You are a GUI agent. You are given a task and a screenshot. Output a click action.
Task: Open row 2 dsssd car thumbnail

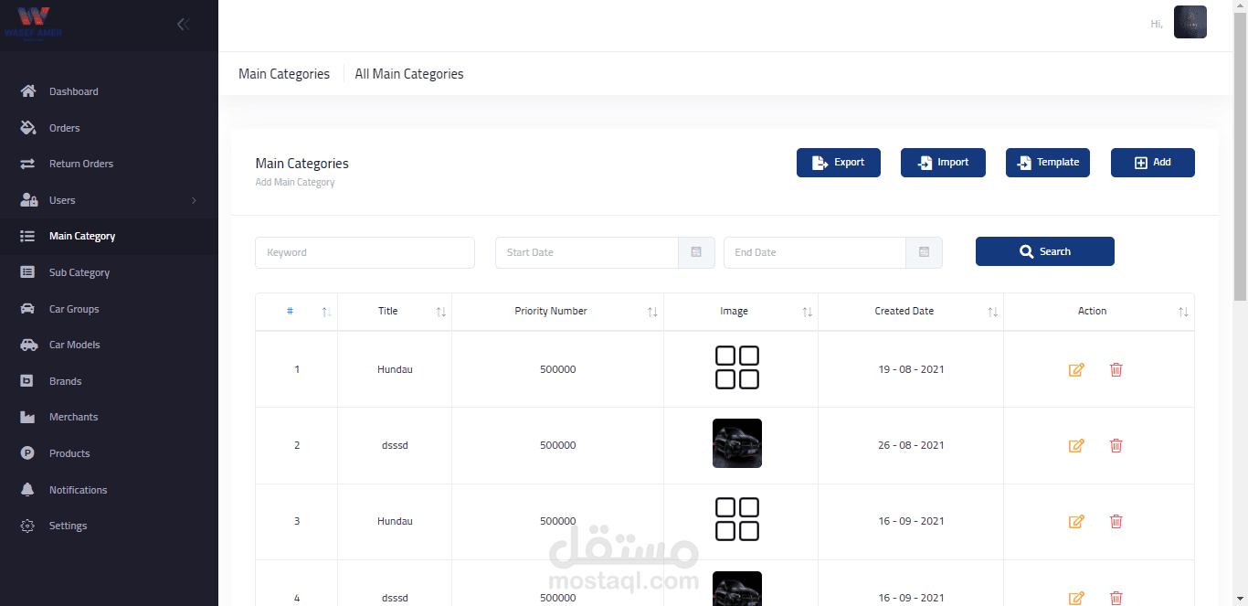click(x=737, y=443)
